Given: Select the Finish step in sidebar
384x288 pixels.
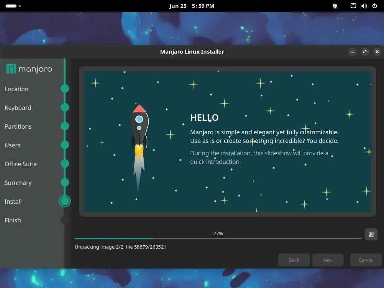Looking at the screenshot, I should (13, 220).
